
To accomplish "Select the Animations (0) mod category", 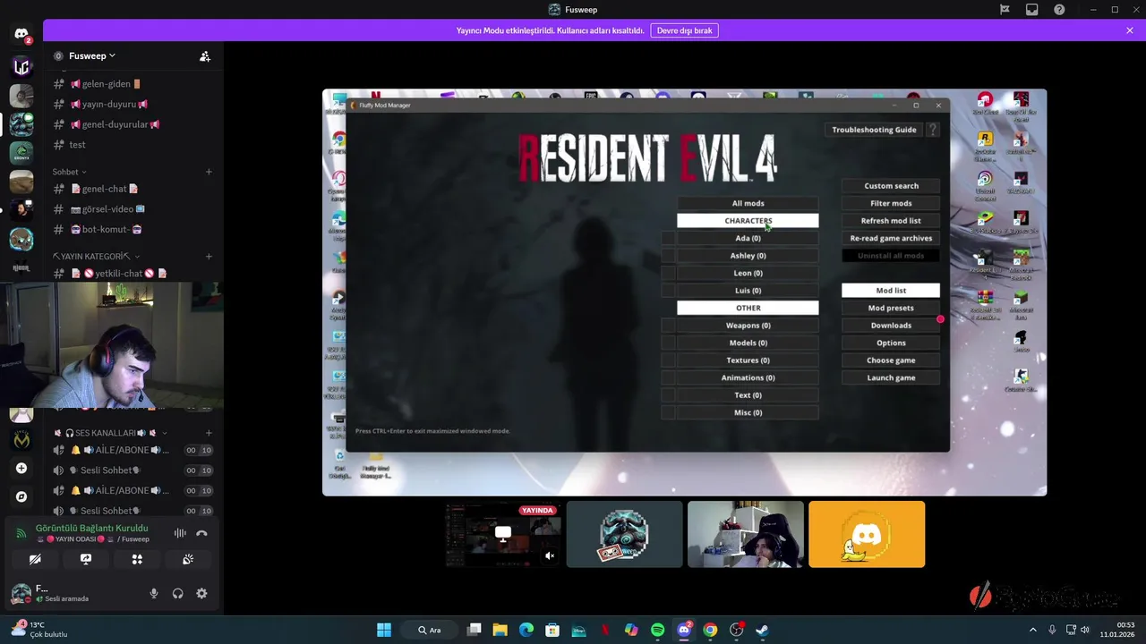I will [x=748, y=377].
